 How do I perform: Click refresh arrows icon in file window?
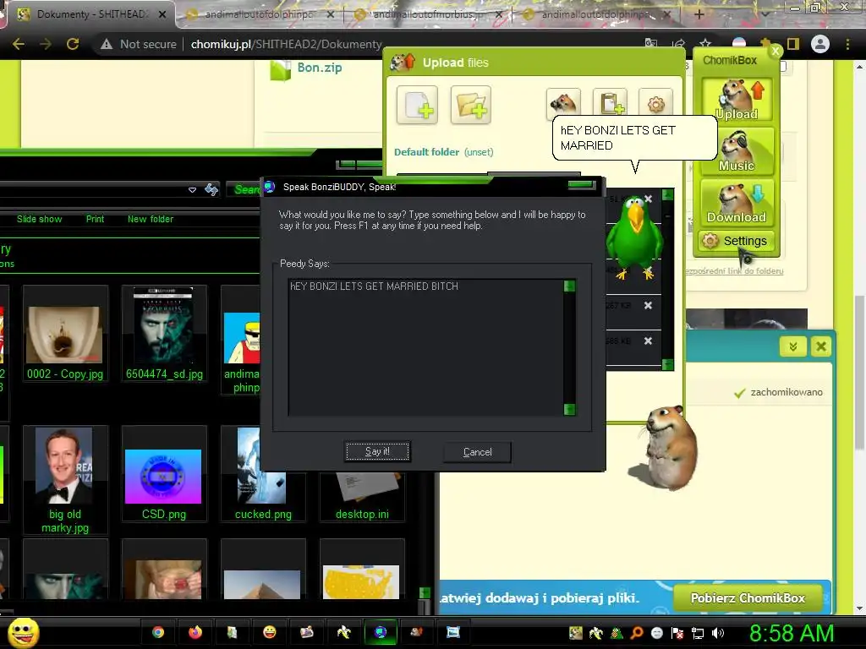pos(211,190)
